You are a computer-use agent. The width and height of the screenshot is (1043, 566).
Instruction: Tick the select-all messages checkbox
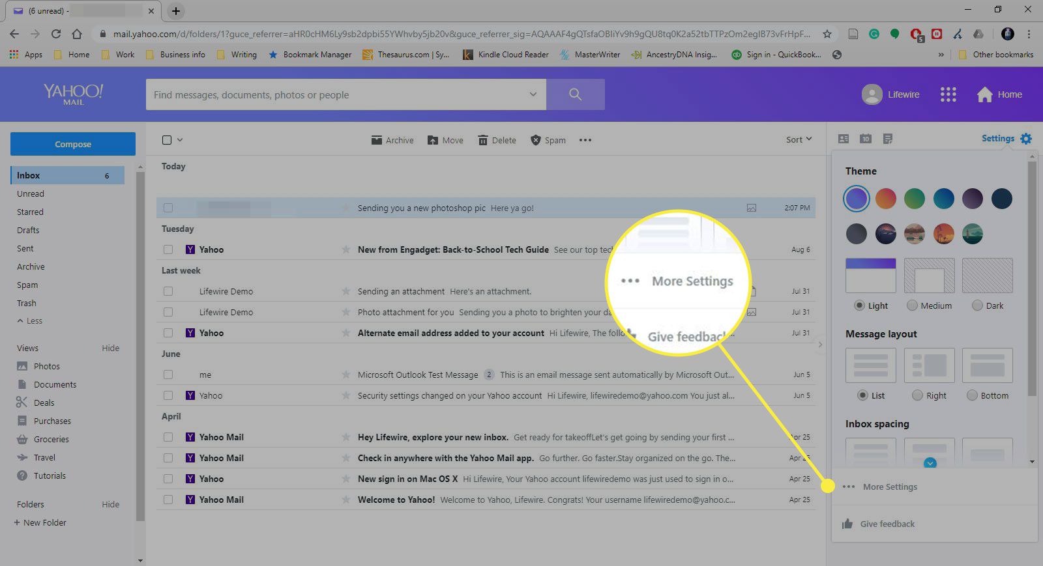tap(167, 140)
